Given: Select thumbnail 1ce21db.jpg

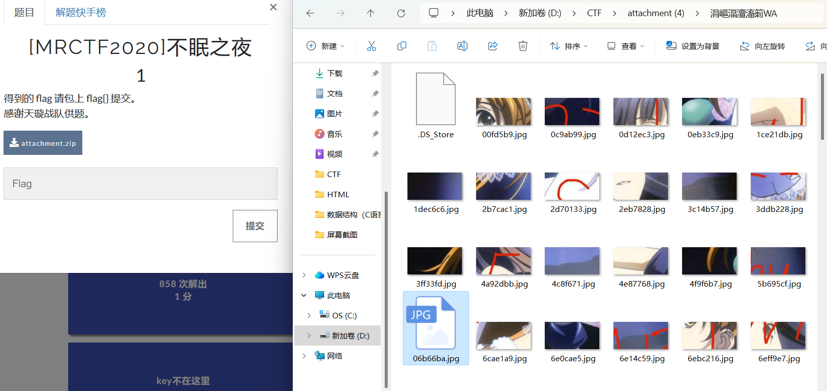Looking at the screenshot, I should click(778, 111).
